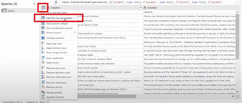242x103 pixels.
Task: Expand the Index column submenu arrow
Action: point(75,32)
